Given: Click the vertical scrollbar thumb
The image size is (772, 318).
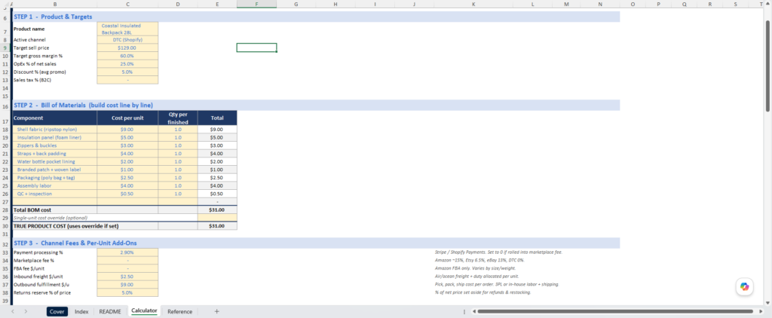Looking at the screenshot, I should pos(768,65).
